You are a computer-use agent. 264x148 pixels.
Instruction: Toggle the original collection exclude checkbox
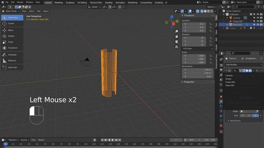tap(251, 28)
